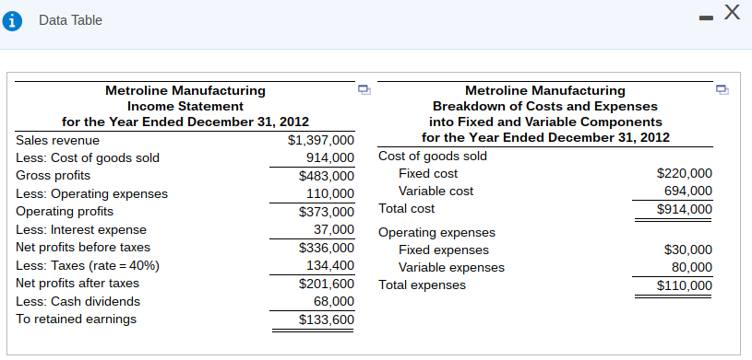752x360 pixels.
Task: Click the Breakdown of Costs and Expenses heading
Action: [x=545, y=106]
